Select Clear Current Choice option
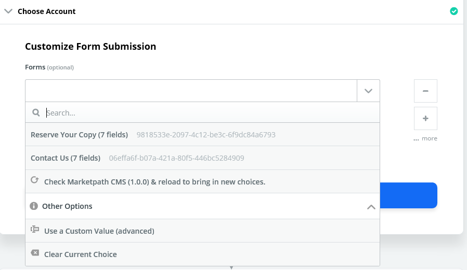This screenshot has width=467, height=270. [202, 254]
